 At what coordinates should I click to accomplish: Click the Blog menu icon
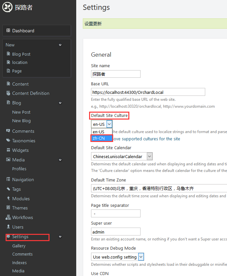pos(8,102)
